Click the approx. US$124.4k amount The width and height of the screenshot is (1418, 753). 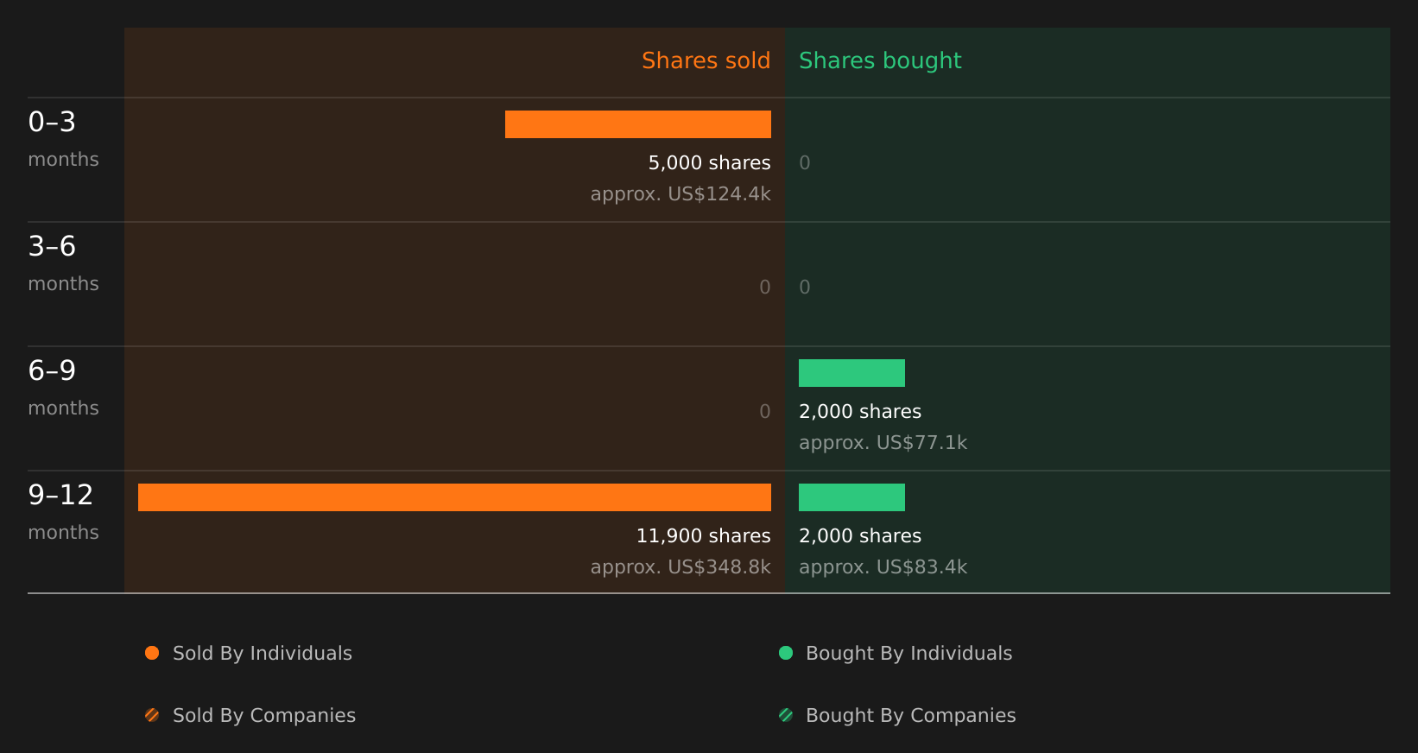681,194
